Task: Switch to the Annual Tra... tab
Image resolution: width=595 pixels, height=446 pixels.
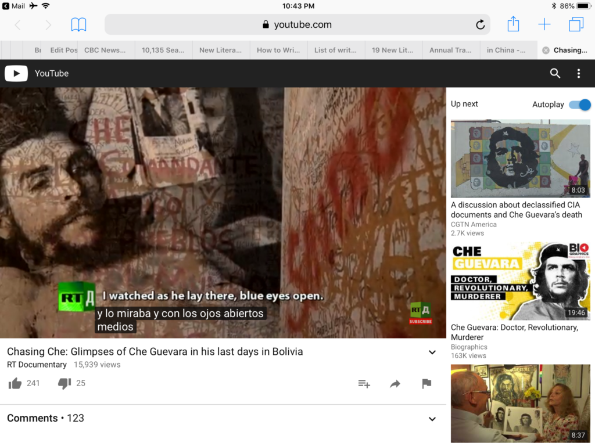Action: [450, 50]
